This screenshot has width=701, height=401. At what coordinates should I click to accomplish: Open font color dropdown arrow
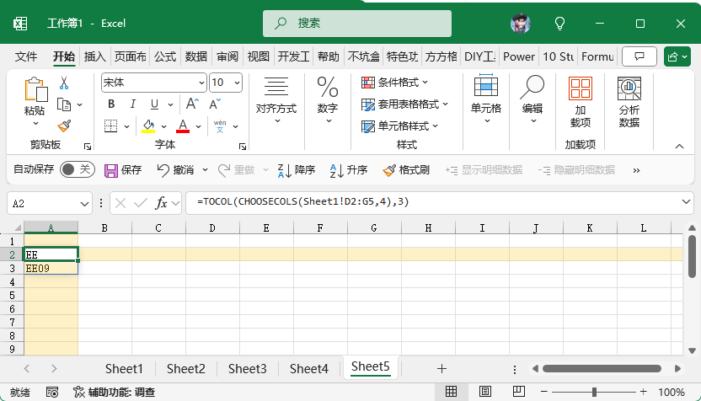199,126
